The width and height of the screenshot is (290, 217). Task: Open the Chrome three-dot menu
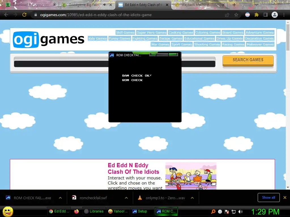tap(284, 15)
